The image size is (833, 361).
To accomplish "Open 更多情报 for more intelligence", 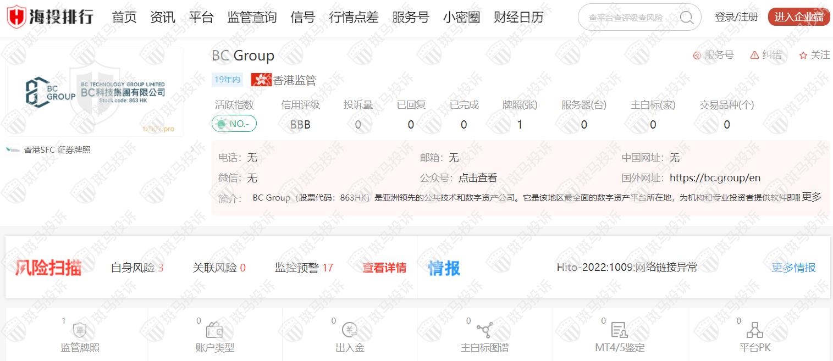I will coord(793,268).
